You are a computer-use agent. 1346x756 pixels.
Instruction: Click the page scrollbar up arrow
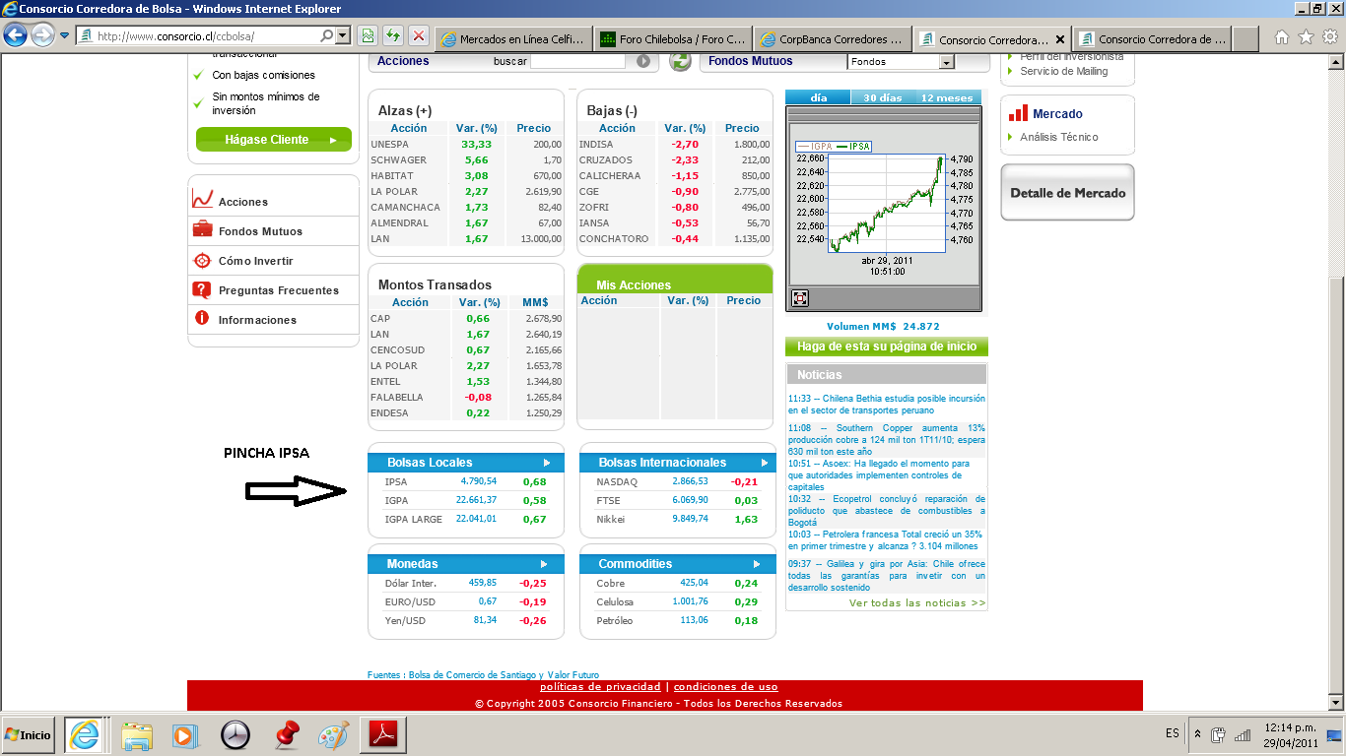point(1336,61)
